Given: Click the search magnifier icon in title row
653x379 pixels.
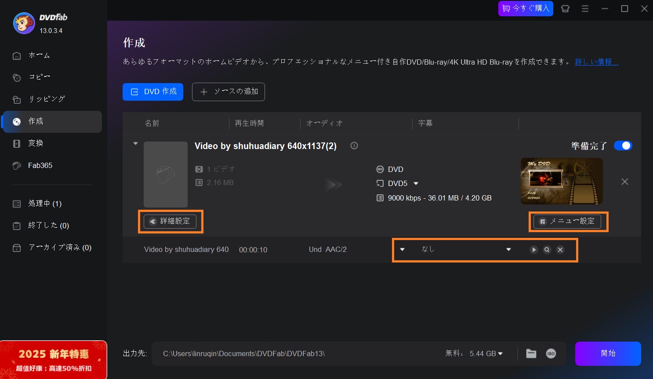Looking at the screenshot, I should pos(547,250).
